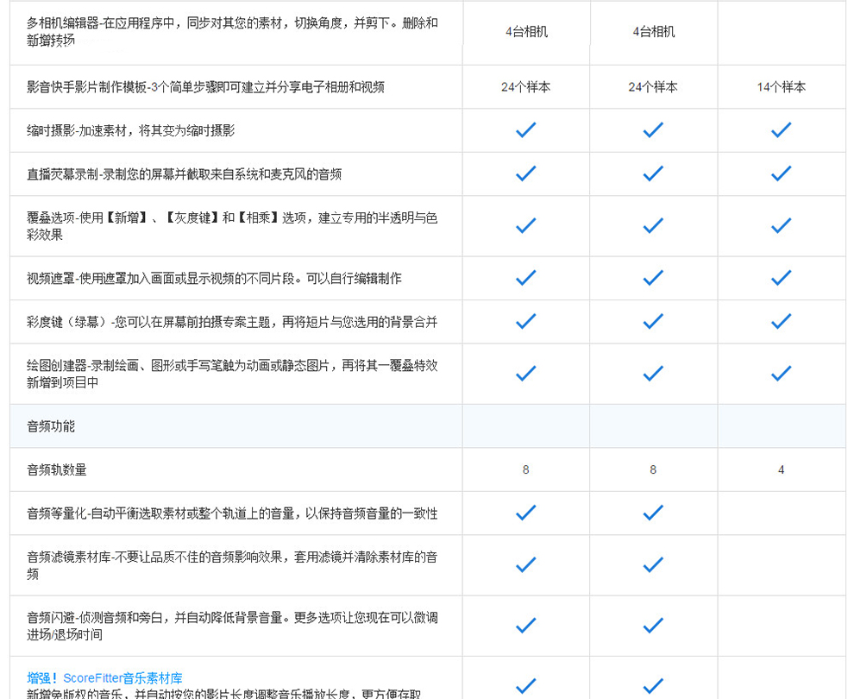The height and width of the screenshot is (699, 854).
Task: Click the 音频轨数量 value 4 in third column
Action: [x=781, y=469]
